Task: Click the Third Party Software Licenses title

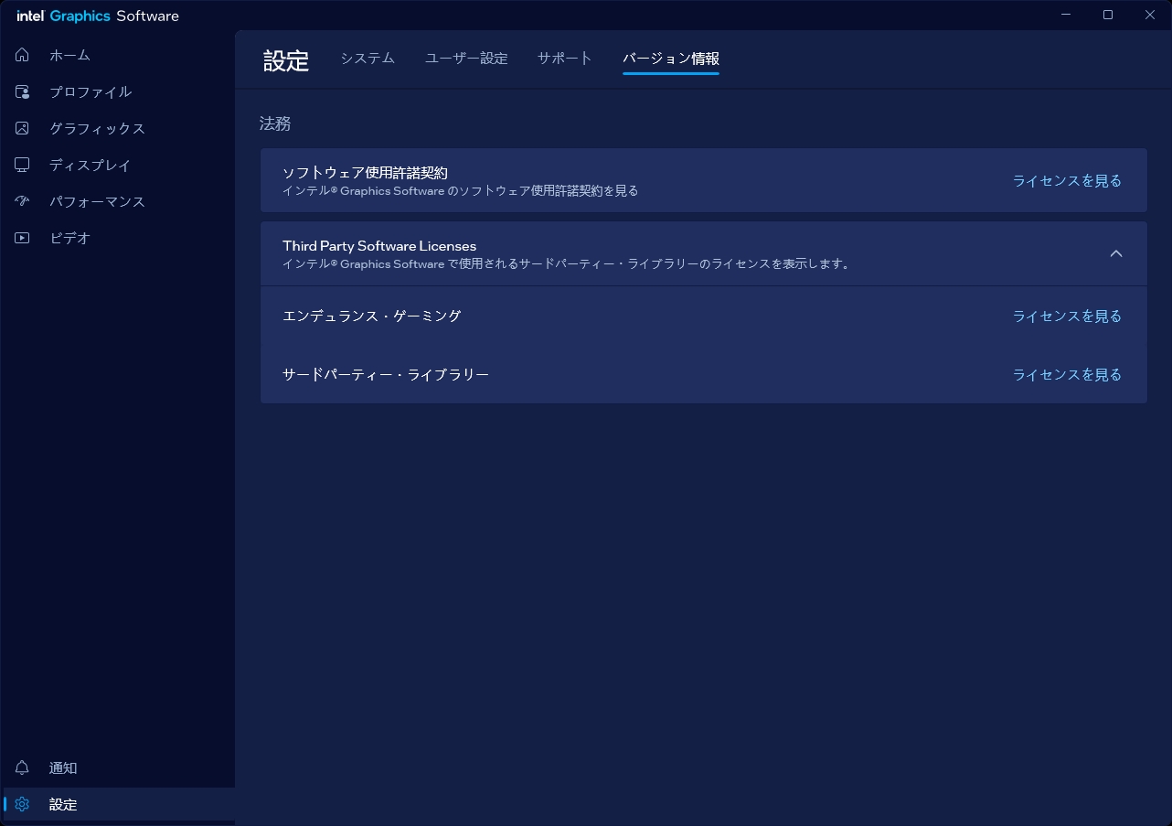Action: pos(379,246)
